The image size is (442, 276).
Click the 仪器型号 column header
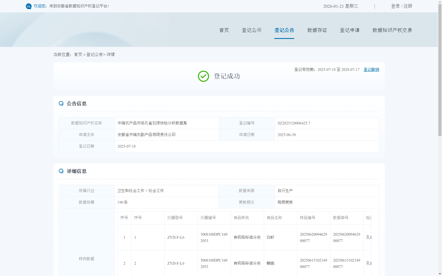click(x=181, y=218)
